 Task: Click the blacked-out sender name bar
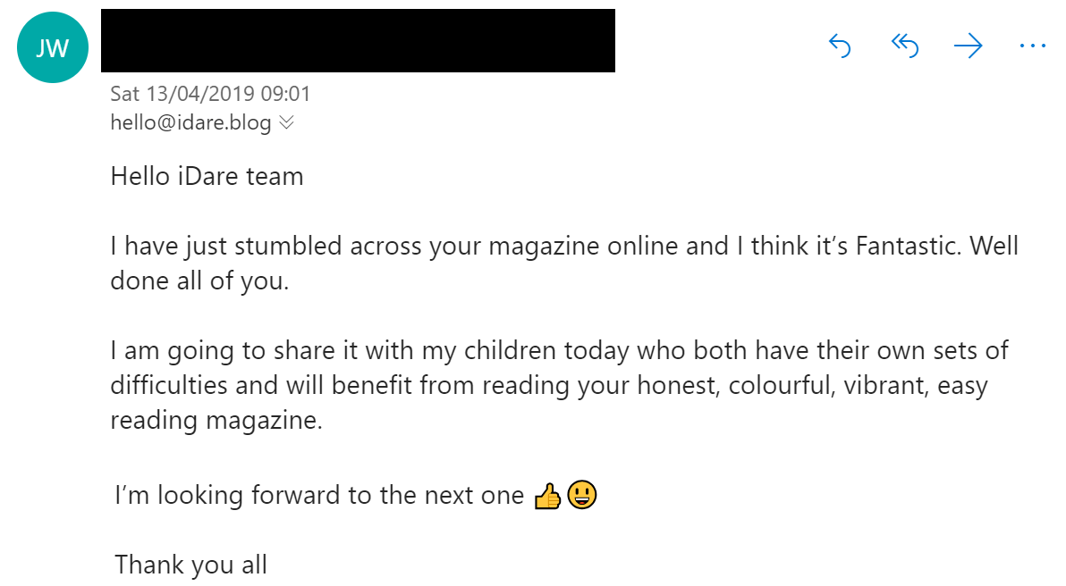tap(358, 40)
